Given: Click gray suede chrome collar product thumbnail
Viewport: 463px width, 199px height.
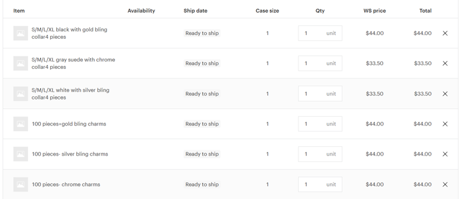Looking at the screenshot, I should [21, 63].
